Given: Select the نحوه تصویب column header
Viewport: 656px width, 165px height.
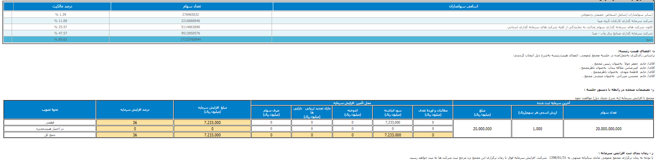Looking at the screenshot, I should 50,110.
